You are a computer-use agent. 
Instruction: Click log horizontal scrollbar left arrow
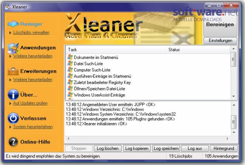click(69, 138)
